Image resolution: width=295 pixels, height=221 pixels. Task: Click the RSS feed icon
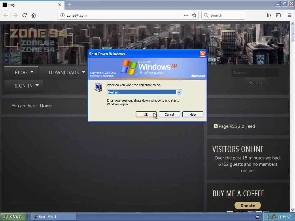click(215, 126)
